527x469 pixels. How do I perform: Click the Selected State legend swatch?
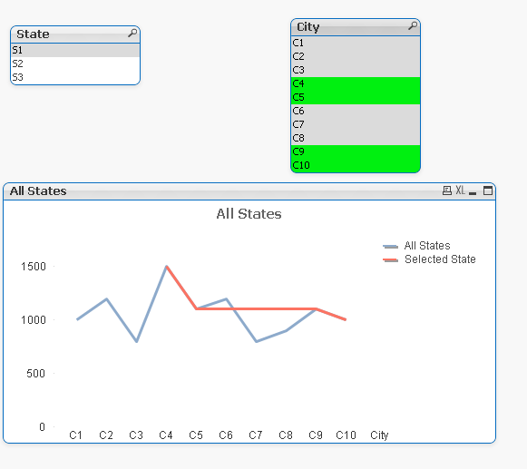coord(390,259)
